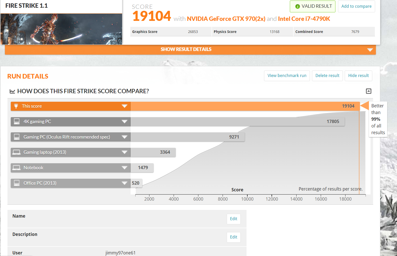This screenshot has height=256, width=397.
Task: Click the desktop icon beside Office PC (2013)
Action: pyautogui.click(x=17, y=183)
